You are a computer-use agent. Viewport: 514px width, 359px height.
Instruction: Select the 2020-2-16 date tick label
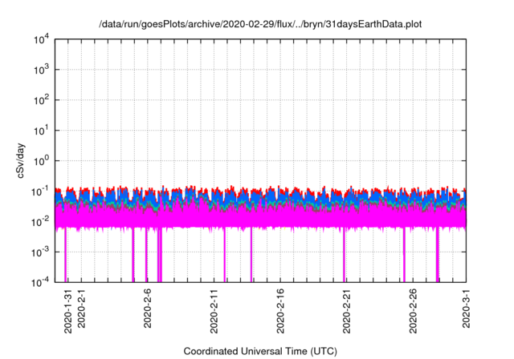pos(280,311)
